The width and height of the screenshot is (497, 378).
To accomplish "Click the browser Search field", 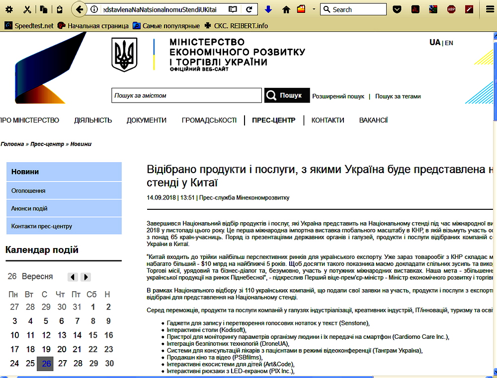I will click(x=353, y=9).
